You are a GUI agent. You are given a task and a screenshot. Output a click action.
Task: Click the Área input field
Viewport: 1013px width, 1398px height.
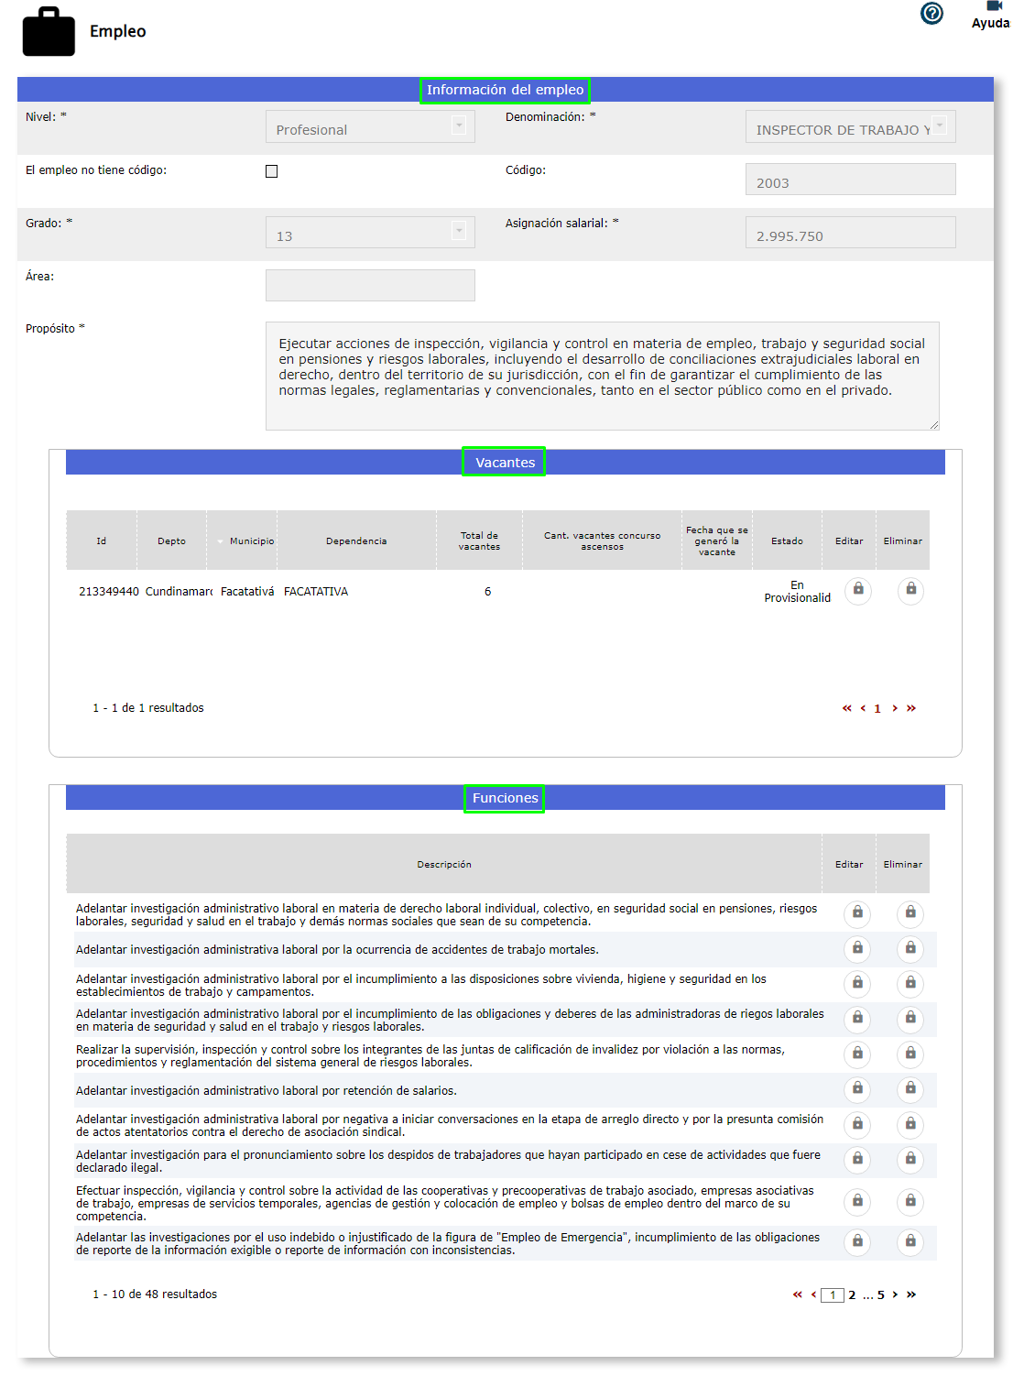click(370, 286)
